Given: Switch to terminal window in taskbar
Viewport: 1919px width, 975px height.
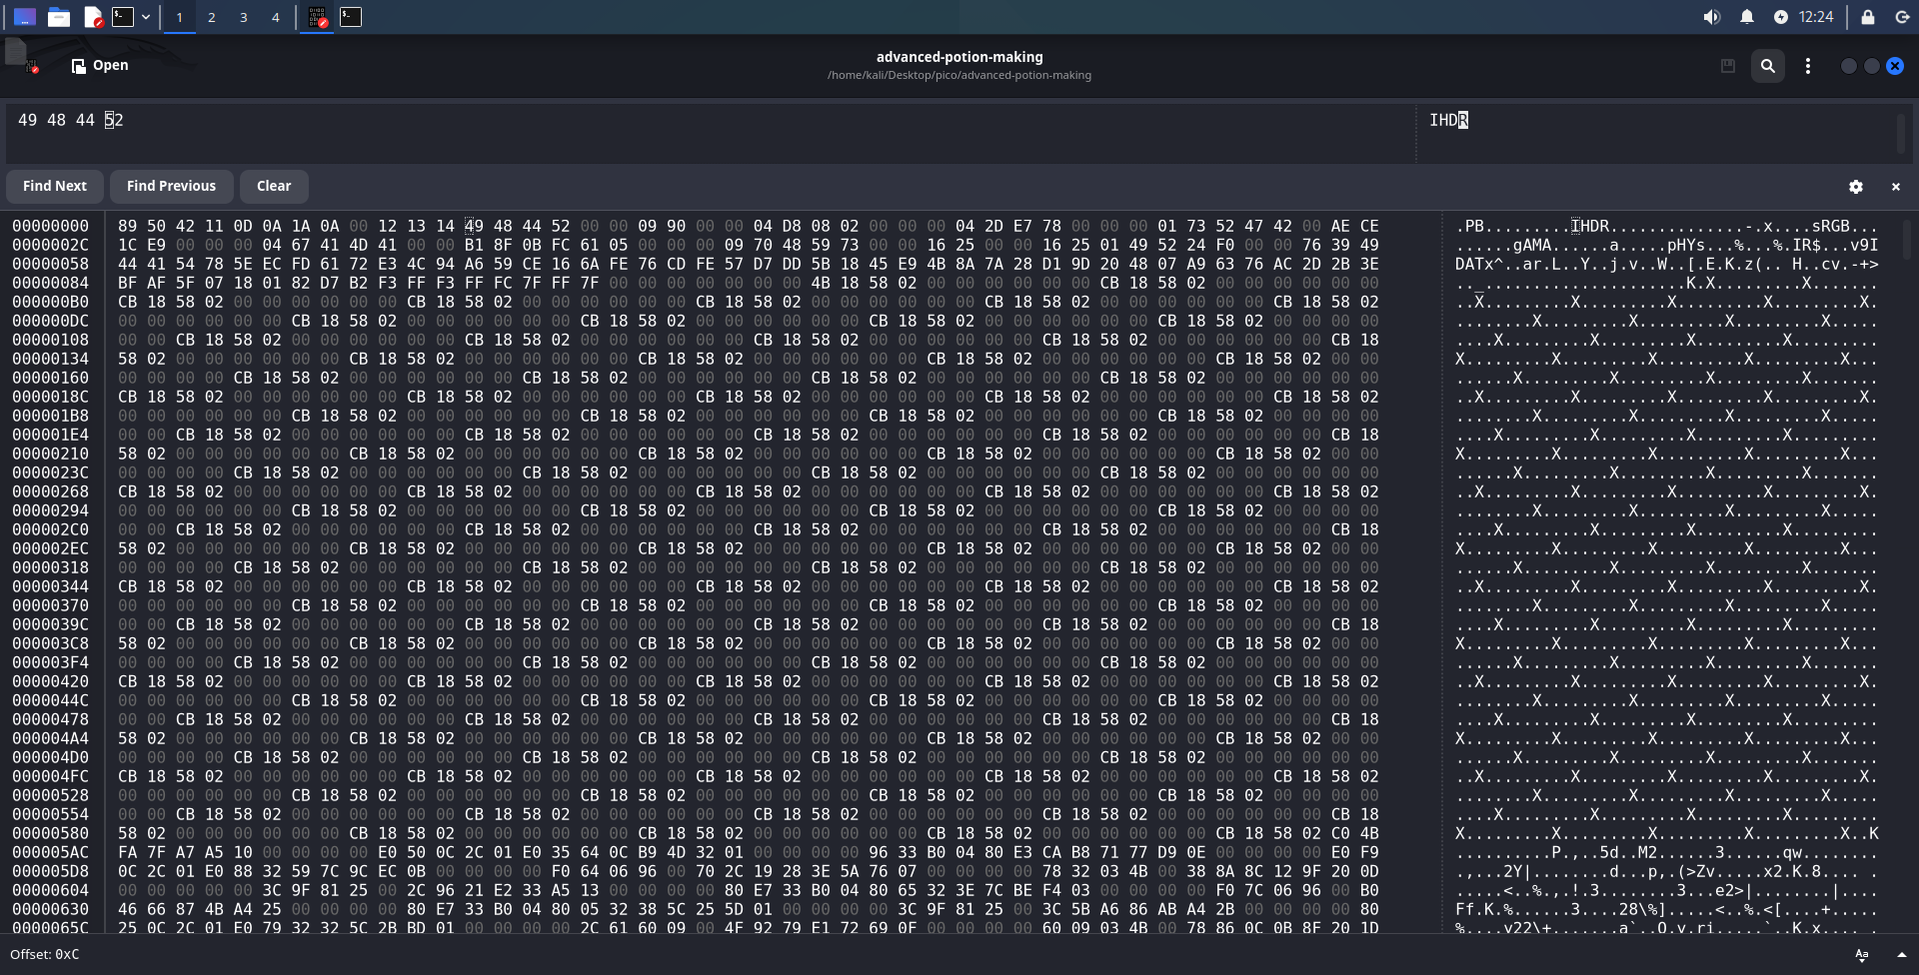Looking at the screenshot, I should click(x=351, y=17).
